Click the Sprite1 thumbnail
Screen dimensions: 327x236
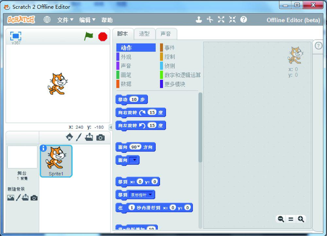tap(56, 161)
